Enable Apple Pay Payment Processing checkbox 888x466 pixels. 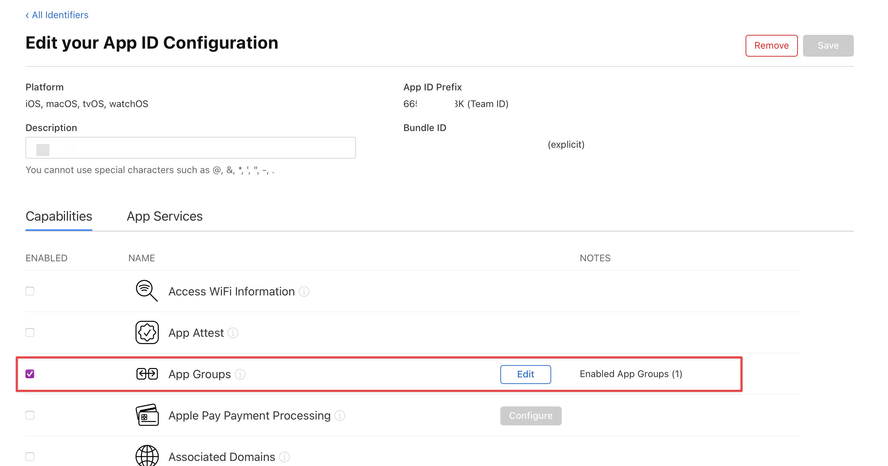tap(30, 415)
